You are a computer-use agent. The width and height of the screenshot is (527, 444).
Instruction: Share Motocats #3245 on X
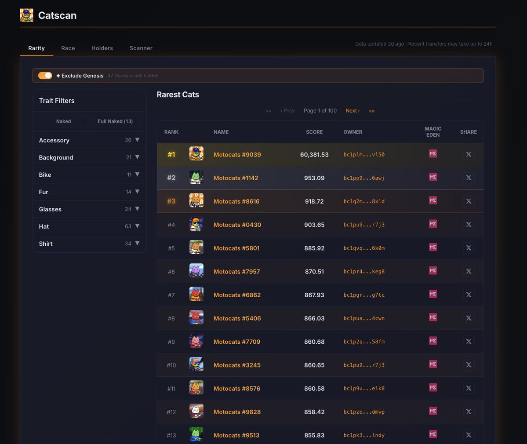469,365
